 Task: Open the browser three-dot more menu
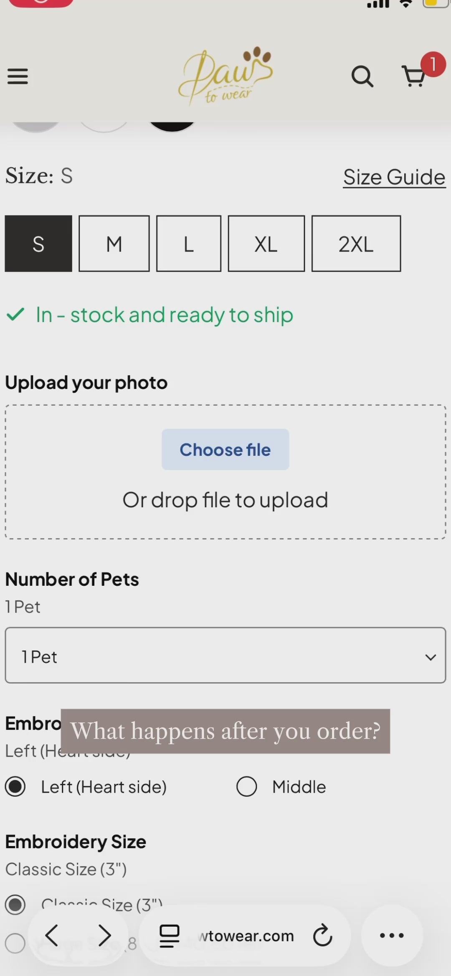click(392, 935)
